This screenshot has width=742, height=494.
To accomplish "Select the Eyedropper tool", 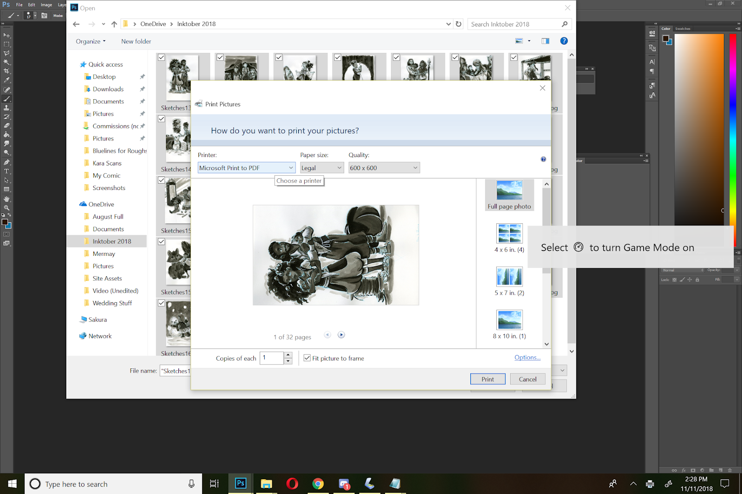I will (6, 80).
